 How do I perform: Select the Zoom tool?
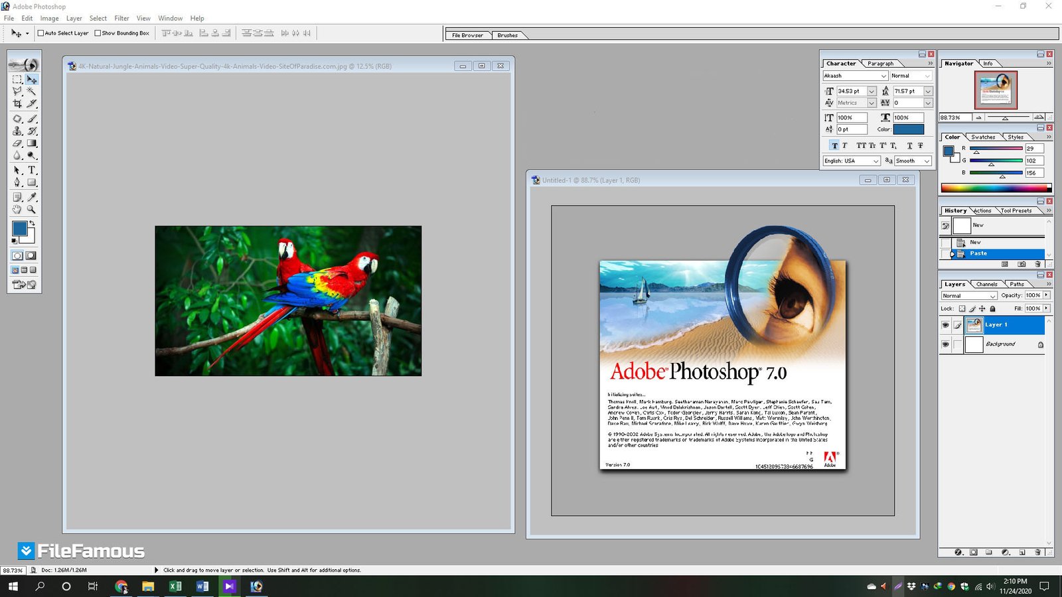[x=31, y=209]
